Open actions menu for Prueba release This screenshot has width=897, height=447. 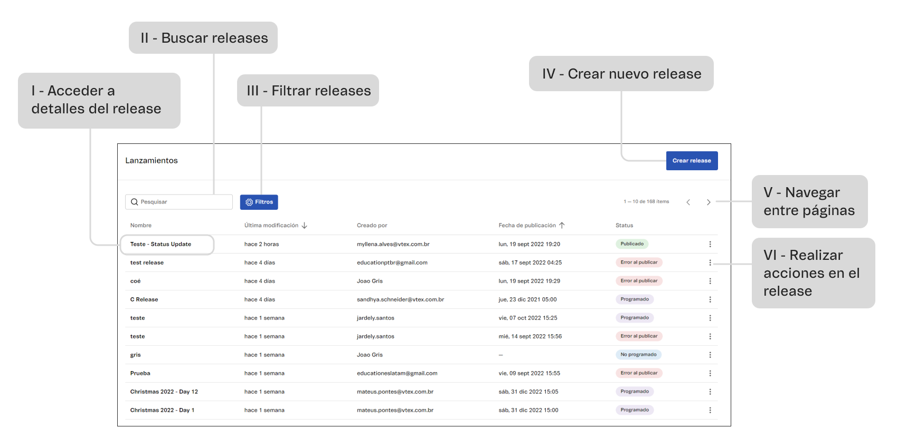point(710,373)
